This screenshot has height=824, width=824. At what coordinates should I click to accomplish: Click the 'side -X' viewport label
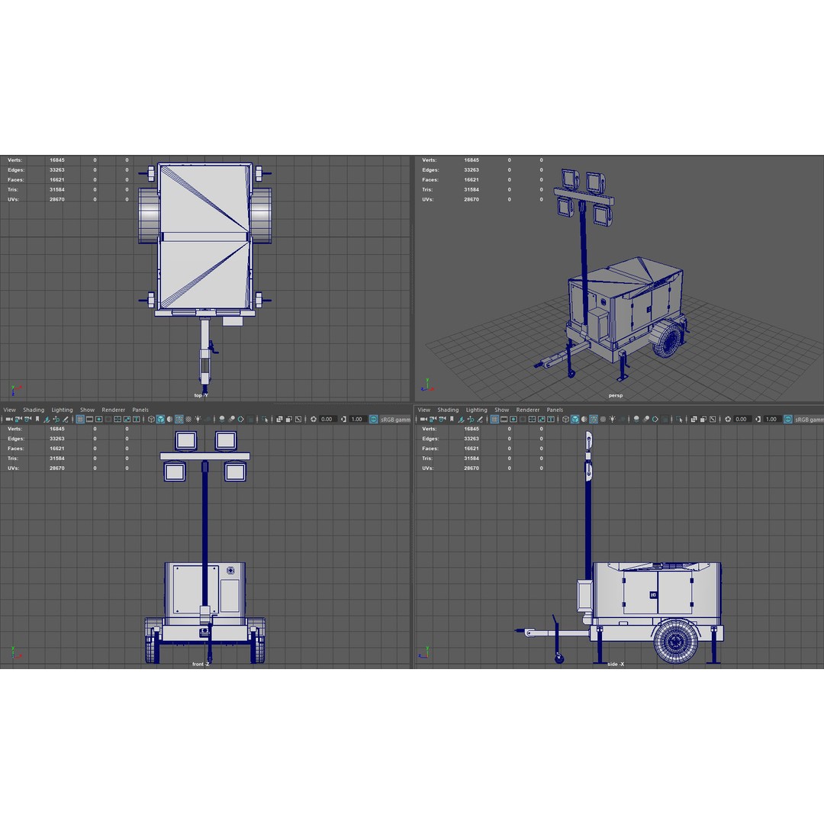click(616, 664)
